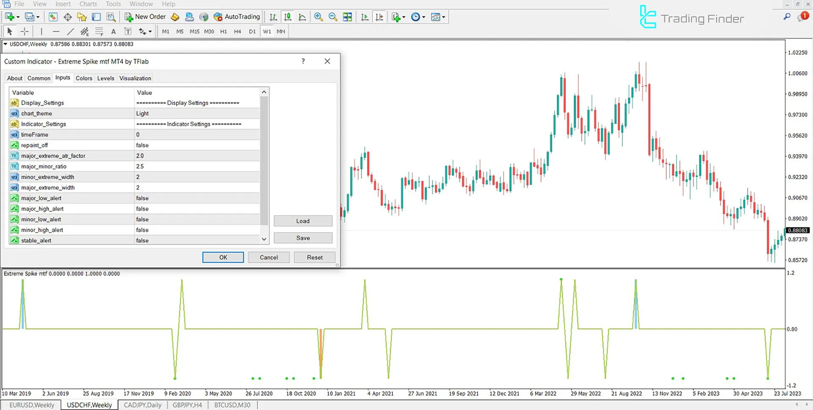This screenshot has width=813, height=410.
Task: Open the chart periods clock dropdown
Action: (x=423, y=17)
